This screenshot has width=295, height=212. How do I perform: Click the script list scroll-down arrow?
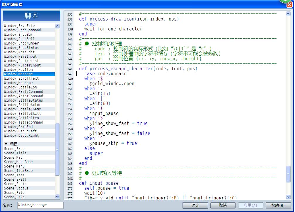(57, 197)
